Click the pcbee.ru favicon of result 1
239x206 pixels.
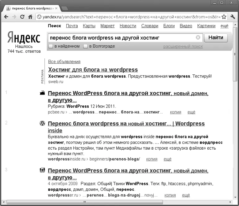(x=43, y=93)
